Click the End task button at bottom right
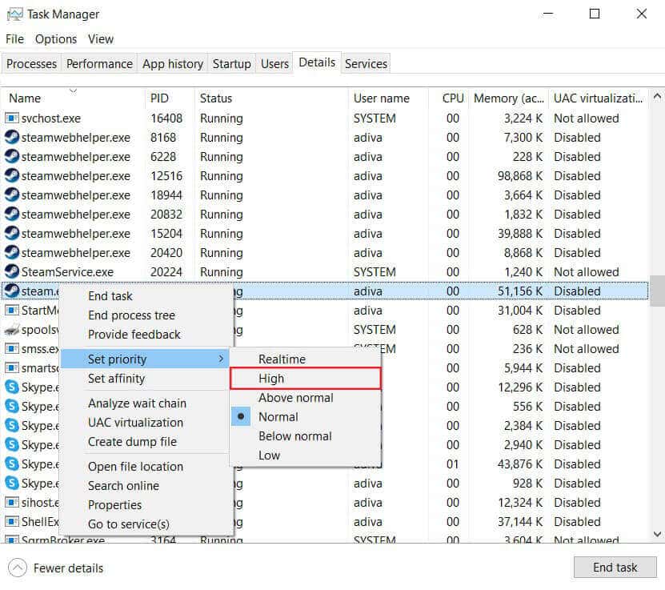Viewport: 665px width, 590px height. coord(615,567)
